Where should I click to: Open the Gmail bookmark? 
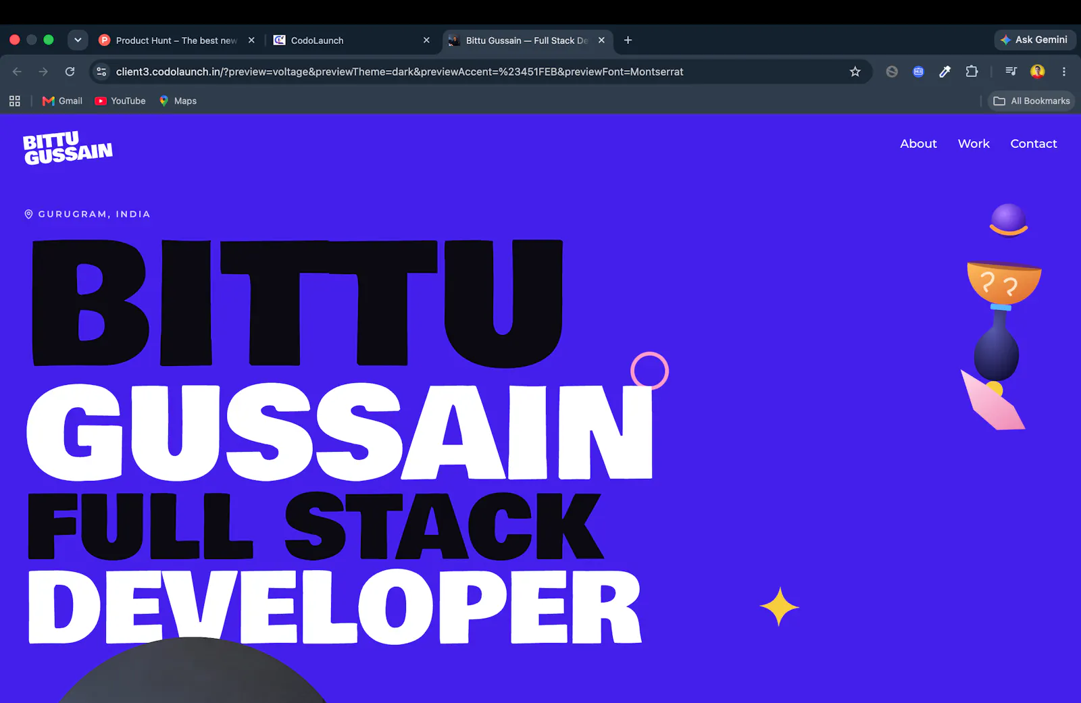[62, 101]
